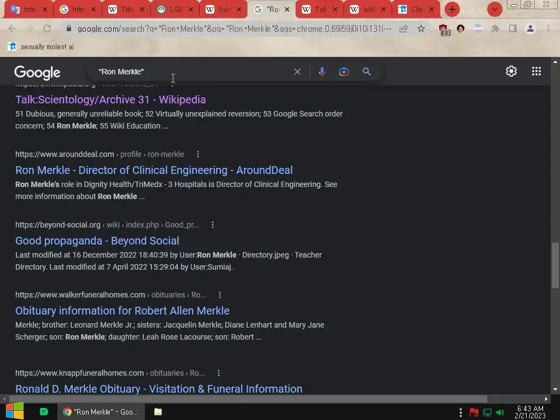Click the padlock site info icon
The width and height of the screenshot is (560, 420).
pos(69,28)
